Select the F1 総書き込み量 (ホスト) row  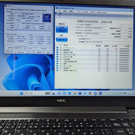click(93, 71)
